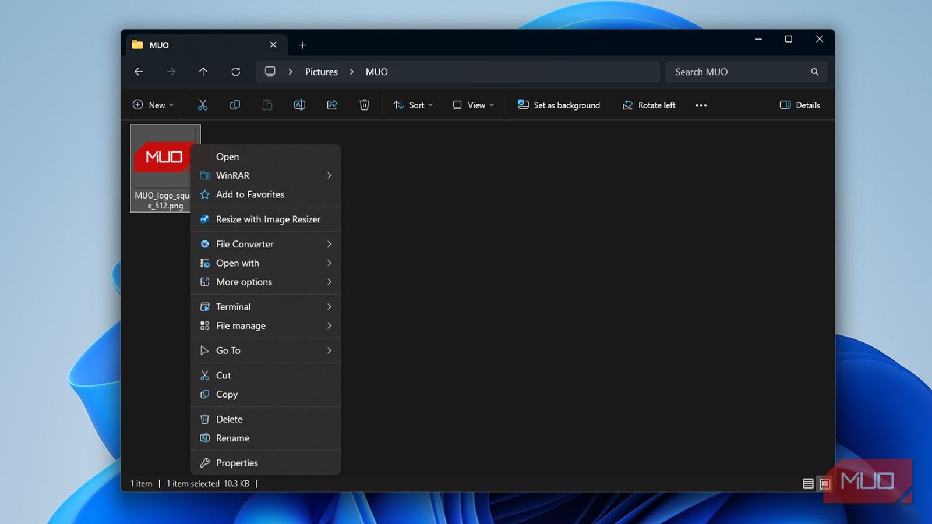
Task: Click the Share icon in toolbar
Action: coord(332,105)
